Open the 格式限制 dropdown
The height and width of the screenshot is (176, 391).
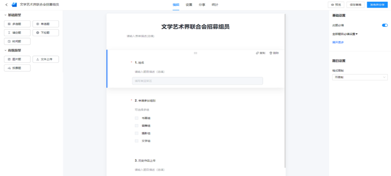[x=360, y=78]
